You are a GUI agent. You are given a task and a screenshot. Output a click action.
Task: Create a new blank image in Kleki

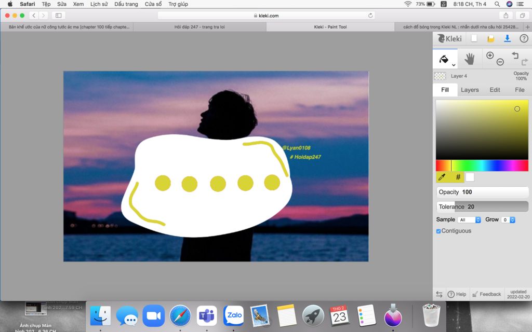(x=474, y=38)
